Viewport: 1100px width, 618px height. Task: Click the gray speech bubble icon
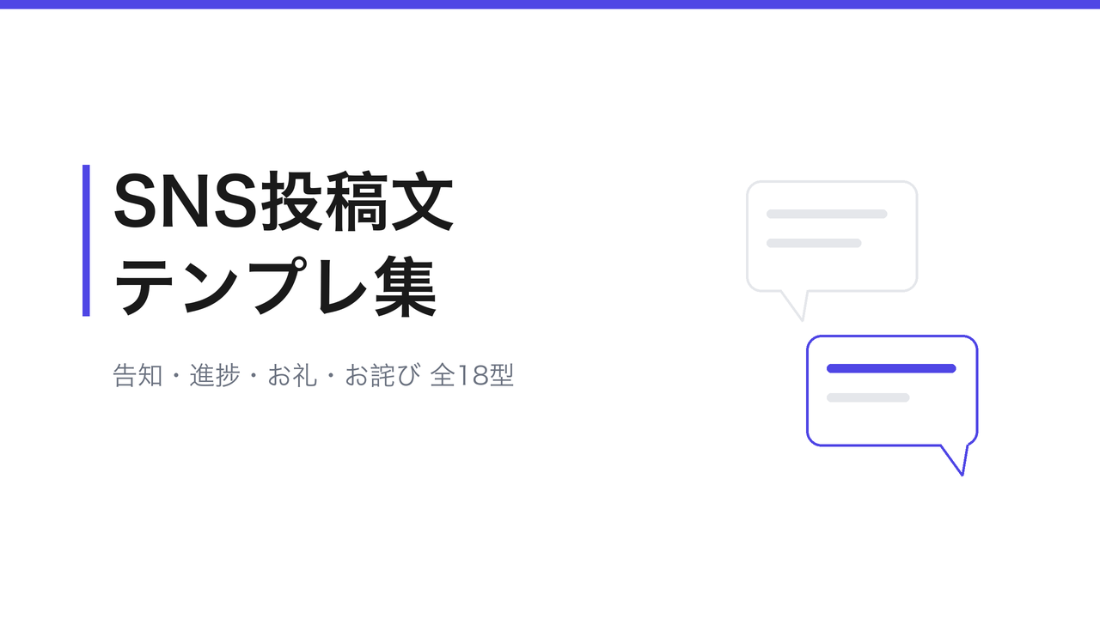pos(832,250)
